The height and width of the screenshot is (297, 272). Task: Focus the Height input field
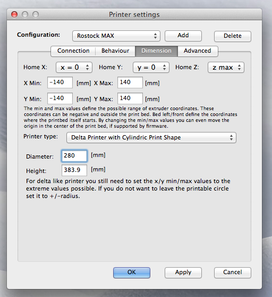click(x=74, y=170)
